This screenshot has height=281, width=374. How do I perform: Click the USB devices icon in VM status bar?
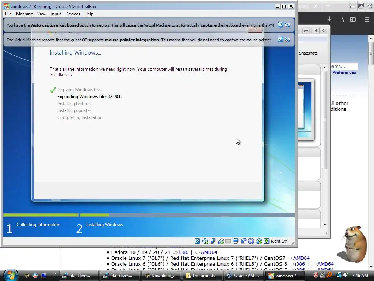pos(221,241)
